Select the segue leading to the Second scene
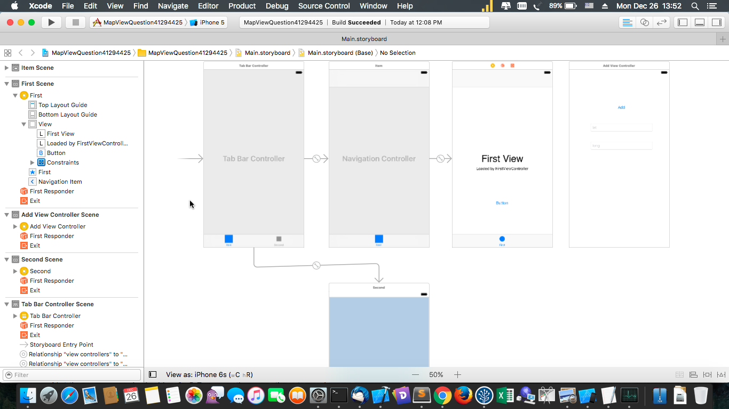This screenshot has width=729, height=409. pyautogui.click(x=316, y=265)
